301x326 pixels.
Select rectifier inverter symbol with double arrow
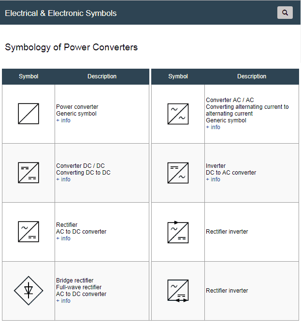point(178,291)
